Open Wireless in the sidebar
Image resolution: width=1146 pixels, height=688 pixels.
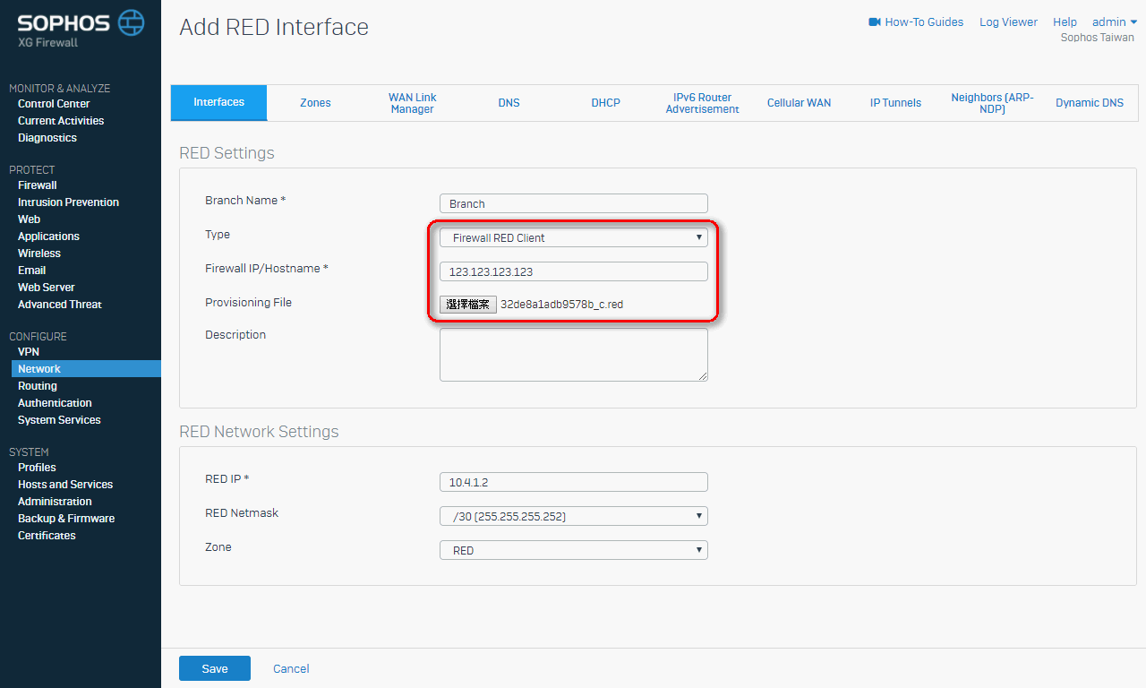[39, 254]
